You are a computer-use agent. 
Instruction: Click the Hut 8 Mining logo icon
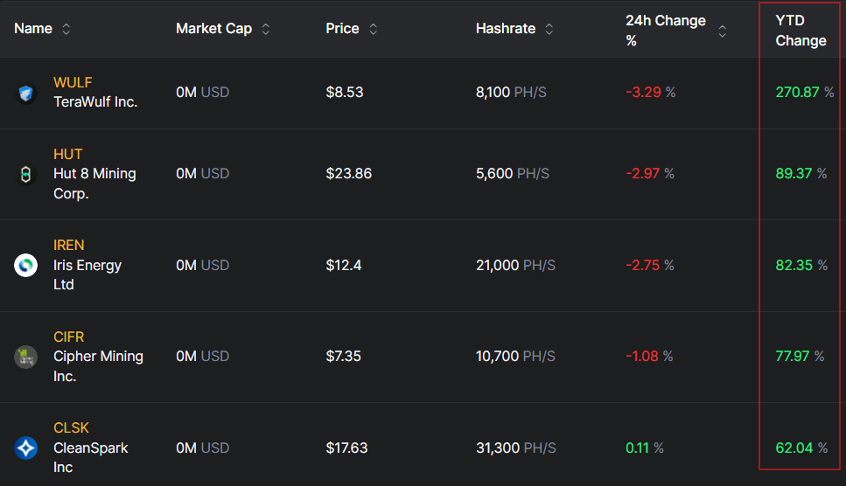point(26,174)
